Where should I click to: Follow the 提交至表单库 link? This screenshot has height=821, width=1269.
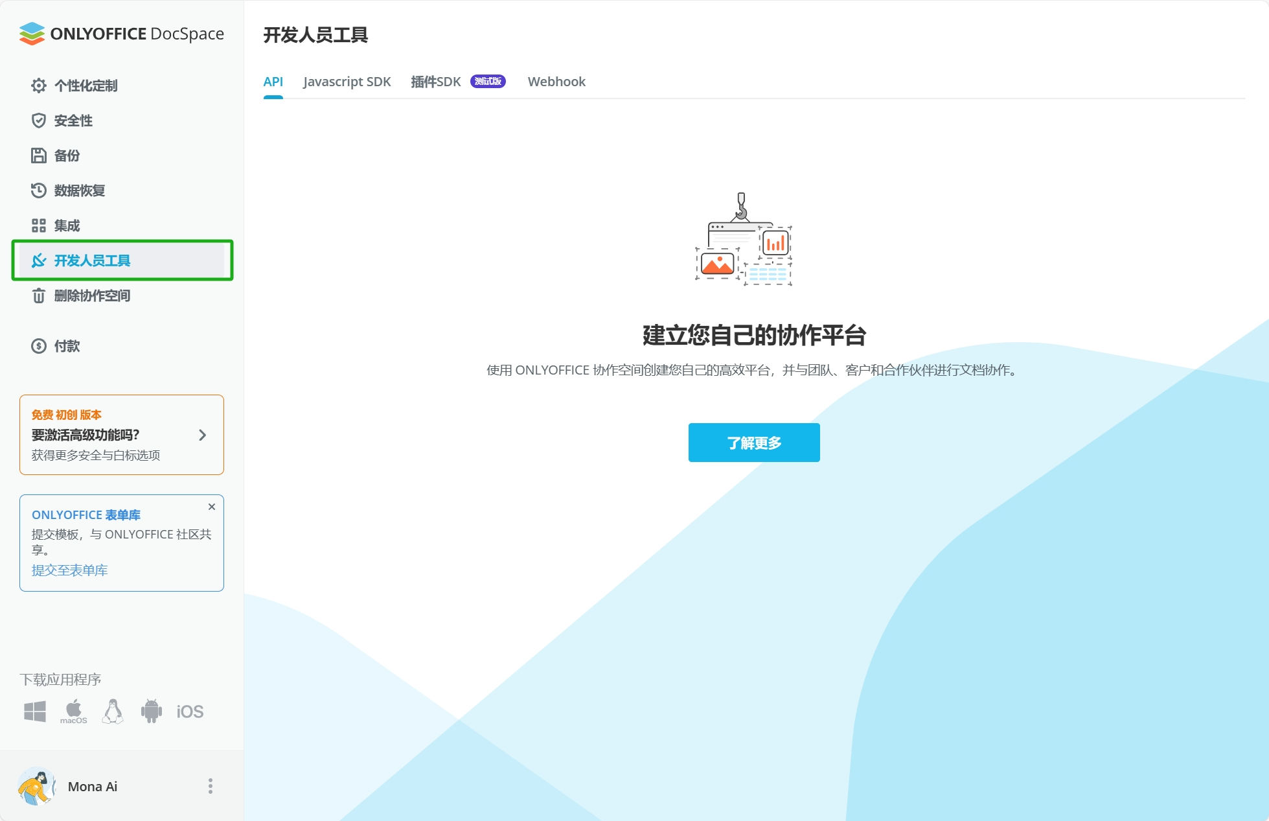coord(70,570)
